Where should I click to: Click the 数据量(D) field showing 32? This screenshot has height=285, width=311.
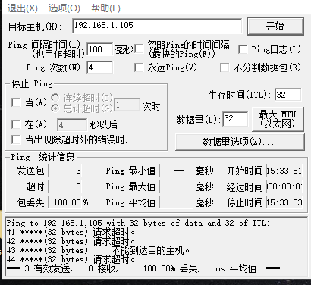point(235,119)
